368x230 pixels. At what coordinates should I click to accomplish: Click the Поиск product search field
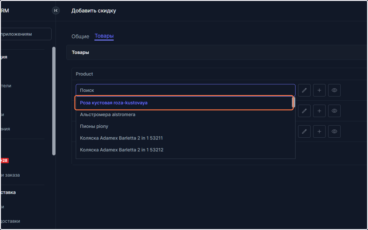tap(186, 90)
